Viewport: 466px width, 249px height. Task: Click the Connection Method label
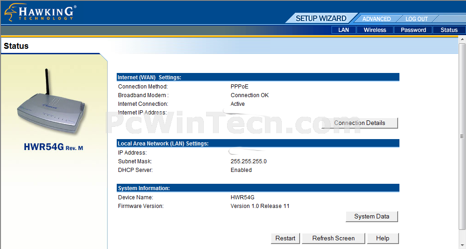143,87
